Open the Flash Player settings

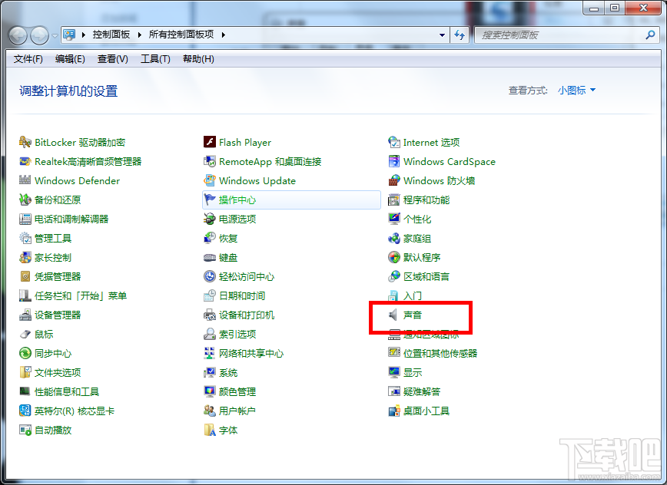244,142
